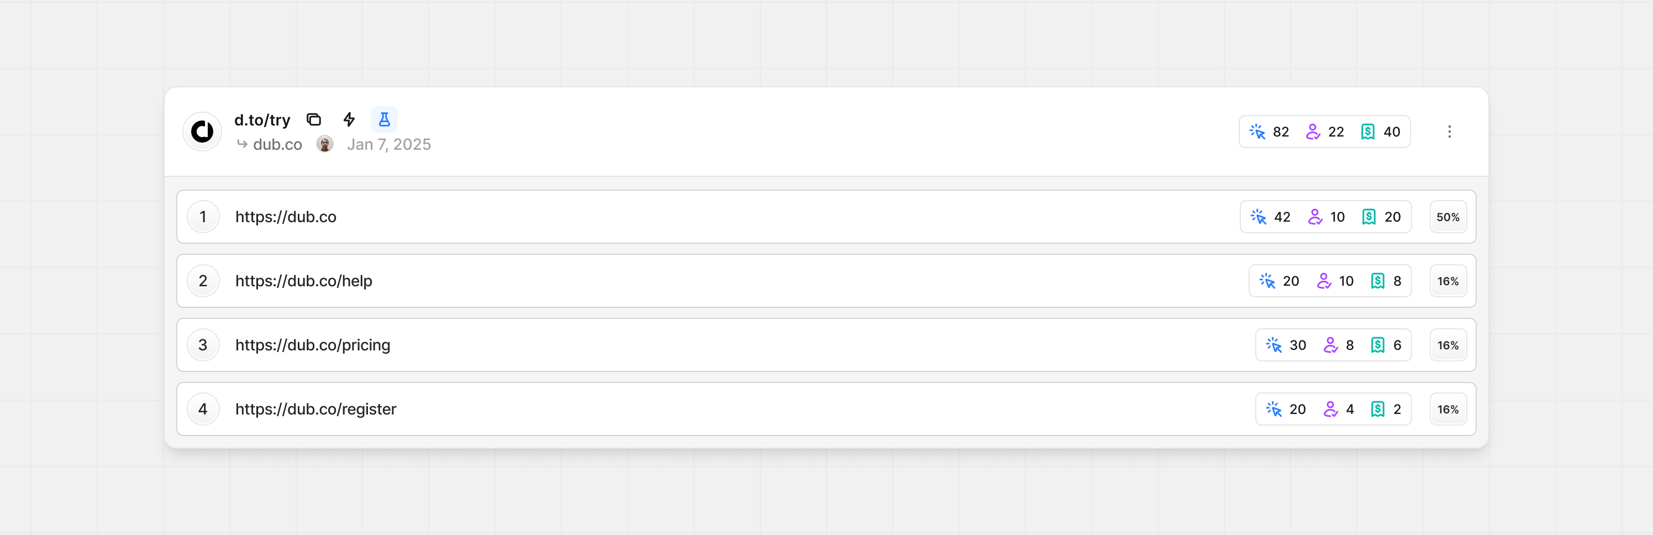Click the user avatar next to the date

coord(325,144)
